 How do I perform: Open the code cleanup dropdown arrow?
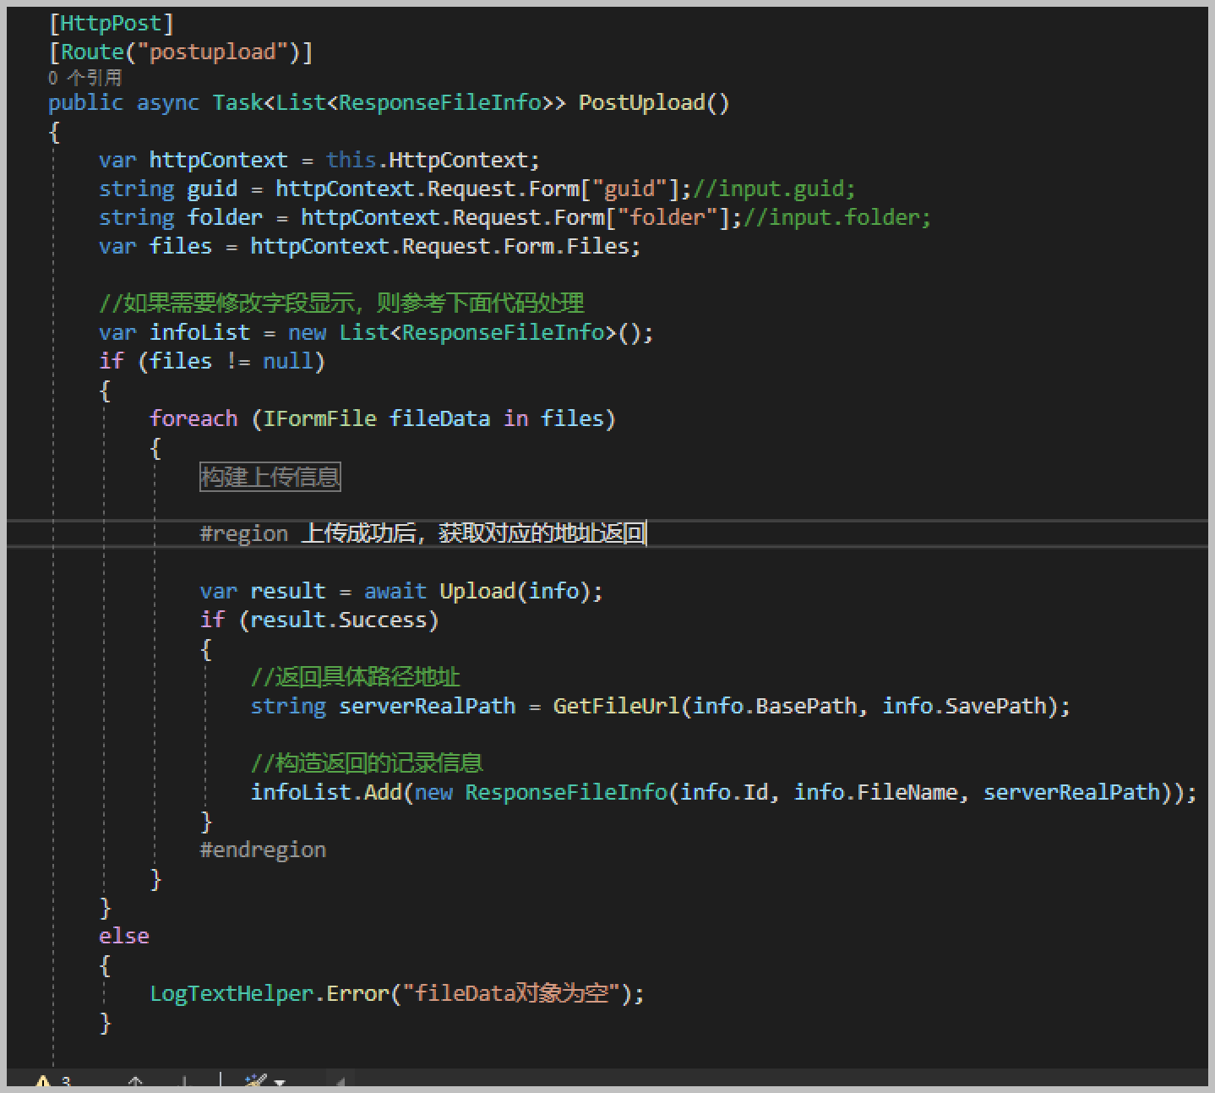pos(280,1082)
